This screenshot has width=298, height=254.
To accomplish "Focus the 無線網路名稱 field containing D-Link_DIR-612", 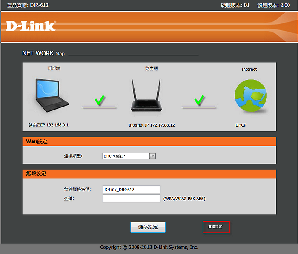I will 132,189.
